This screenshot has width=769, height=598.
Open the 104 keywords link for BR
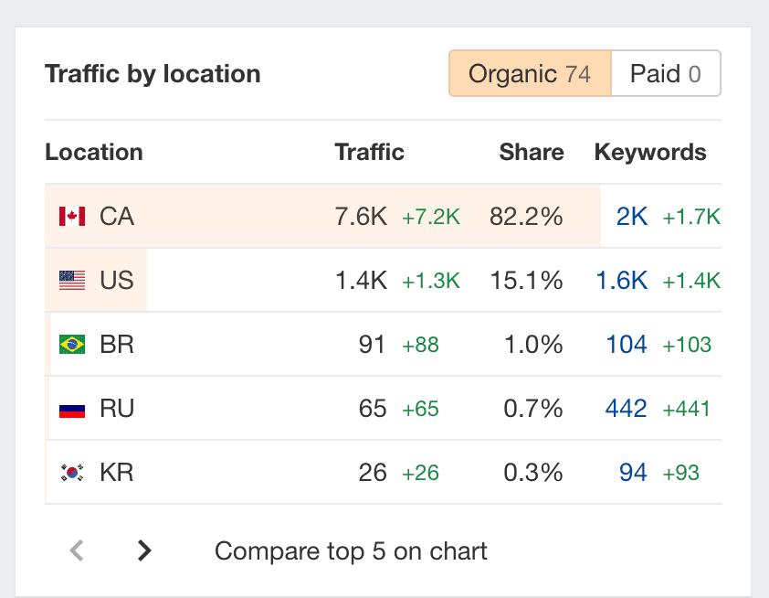click(x=627, y=345)
